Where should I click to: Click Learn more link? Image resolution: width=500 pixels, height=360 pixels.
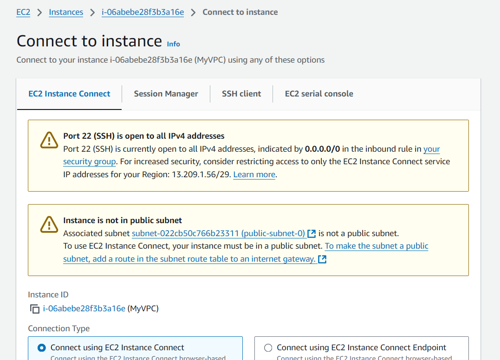click(x=254, y=174)
